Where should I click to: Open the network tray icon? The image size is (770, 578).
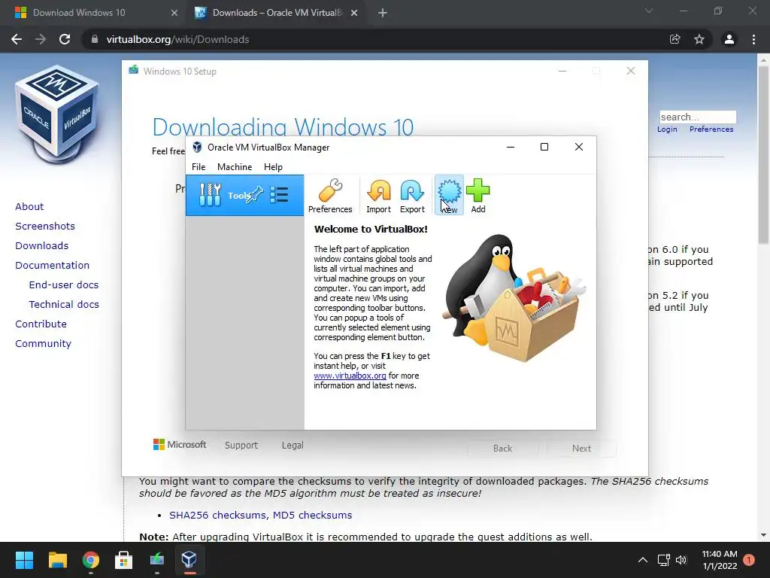coord(664,560)
